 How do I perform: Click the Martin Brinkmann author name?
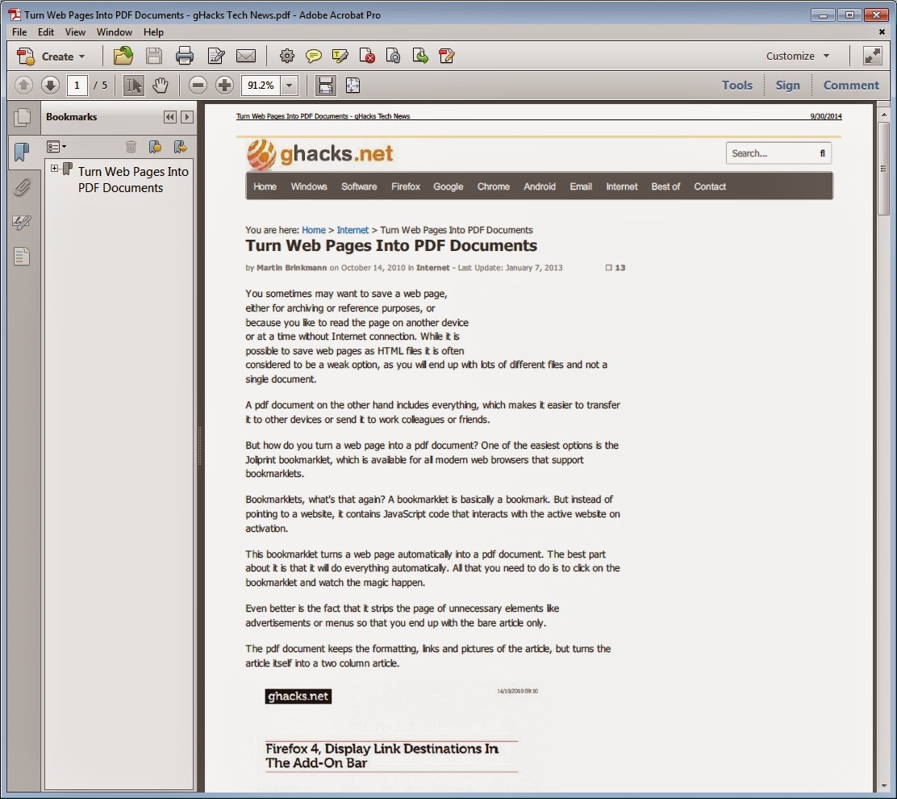coord(292,268)
